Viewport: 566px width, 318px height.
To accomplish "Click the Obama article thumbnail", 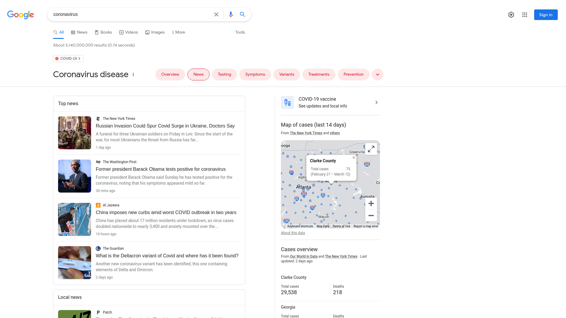I will tap(75, 176).
